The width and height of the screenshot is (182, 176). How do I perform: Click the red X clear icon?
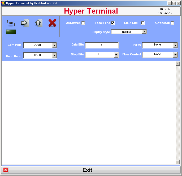[52, 23]
